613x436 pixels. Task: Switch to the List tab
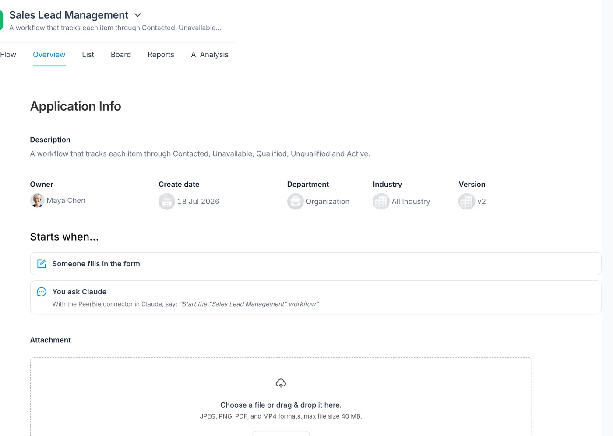[x=88, y=55]
